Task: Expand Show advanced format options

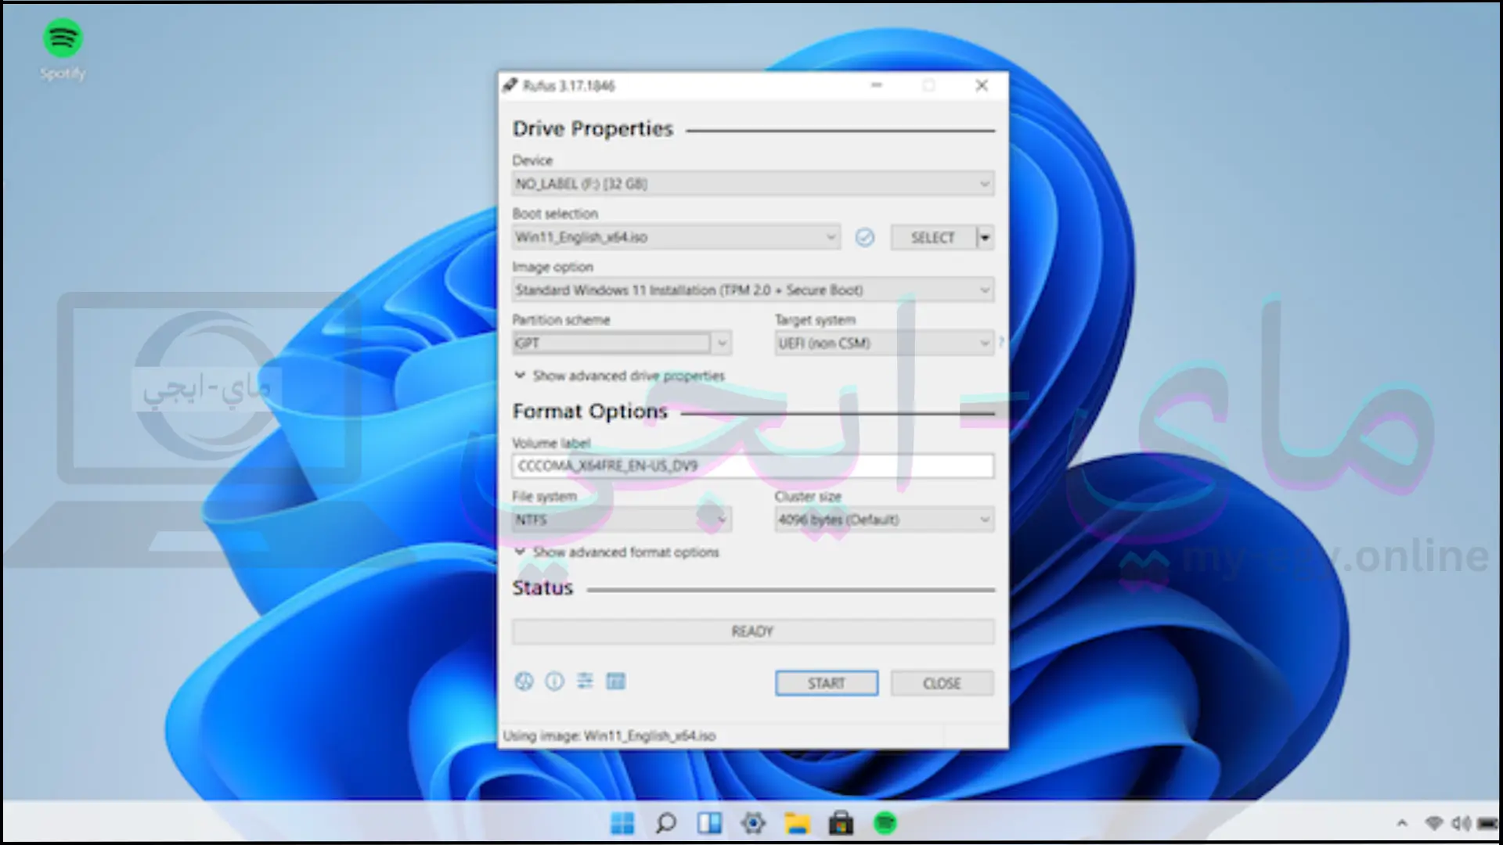Action: 616,552
